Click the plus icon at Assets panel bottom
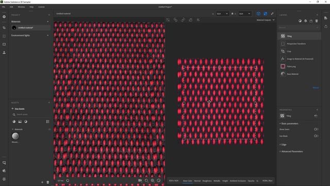This screenshot has width=330, height=186. pyautogui.click(x=42, y=182)
